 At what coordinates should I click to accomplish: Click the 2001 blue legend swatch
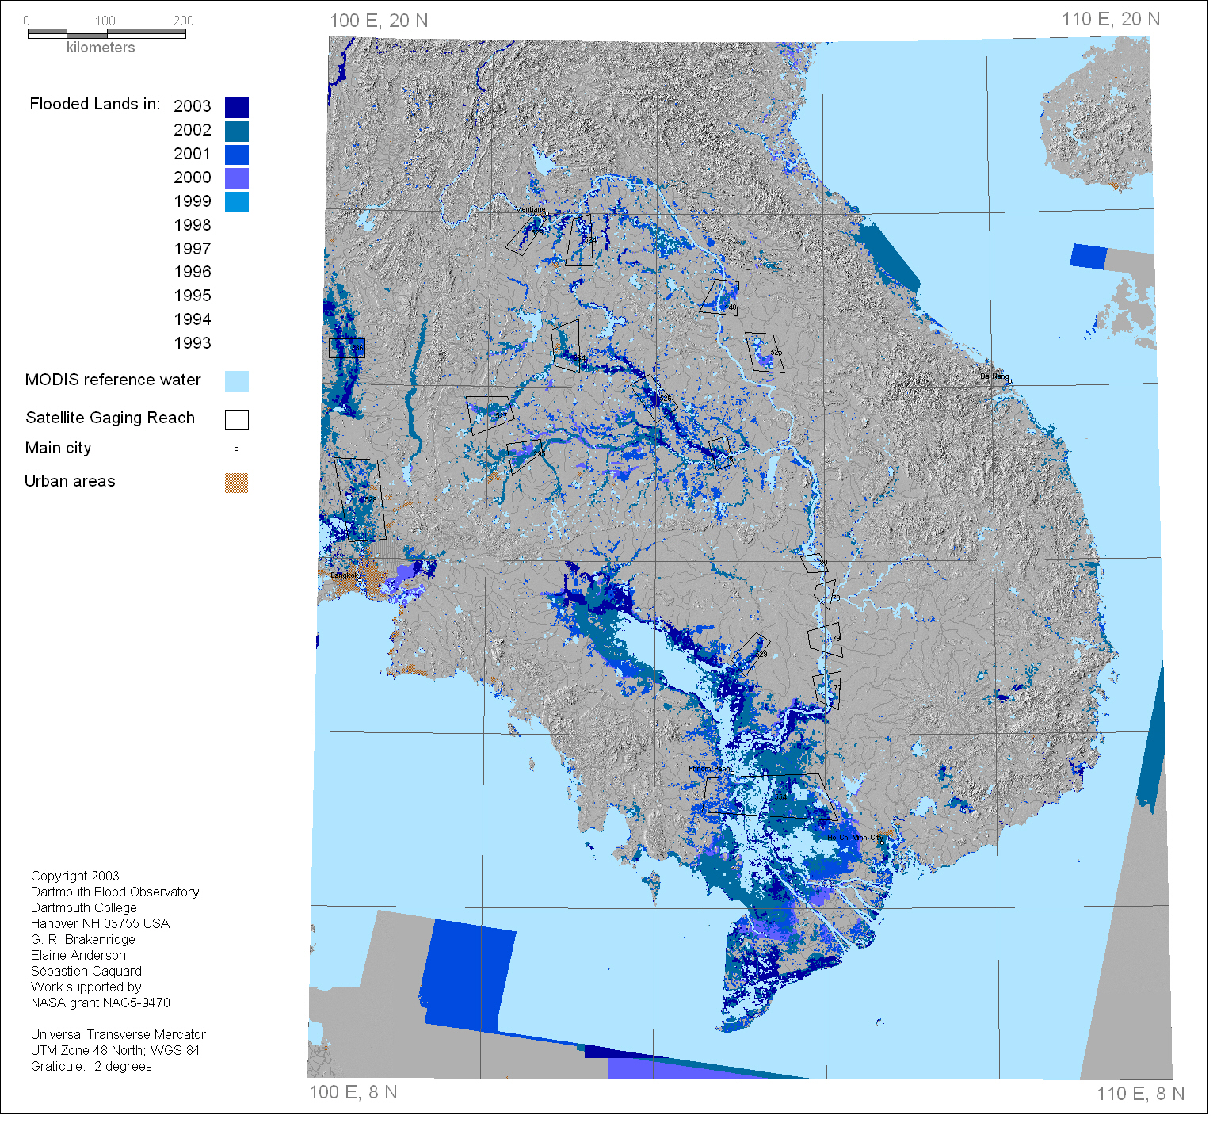point(236,155)
